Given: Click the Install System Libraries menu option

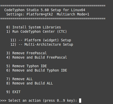Looking at the screenshot, I should [34, 27].
